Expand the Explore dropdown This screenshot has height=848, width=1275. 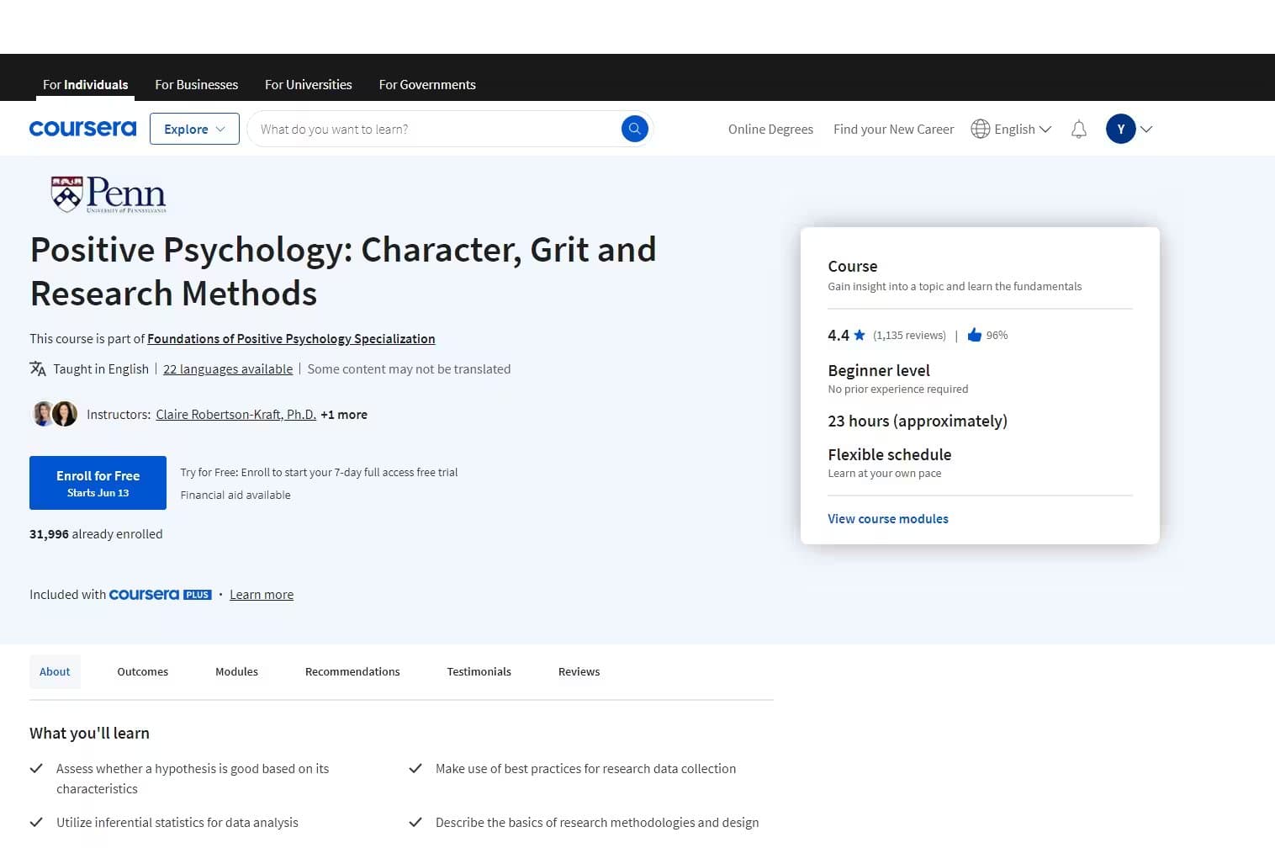click(194, 129)
